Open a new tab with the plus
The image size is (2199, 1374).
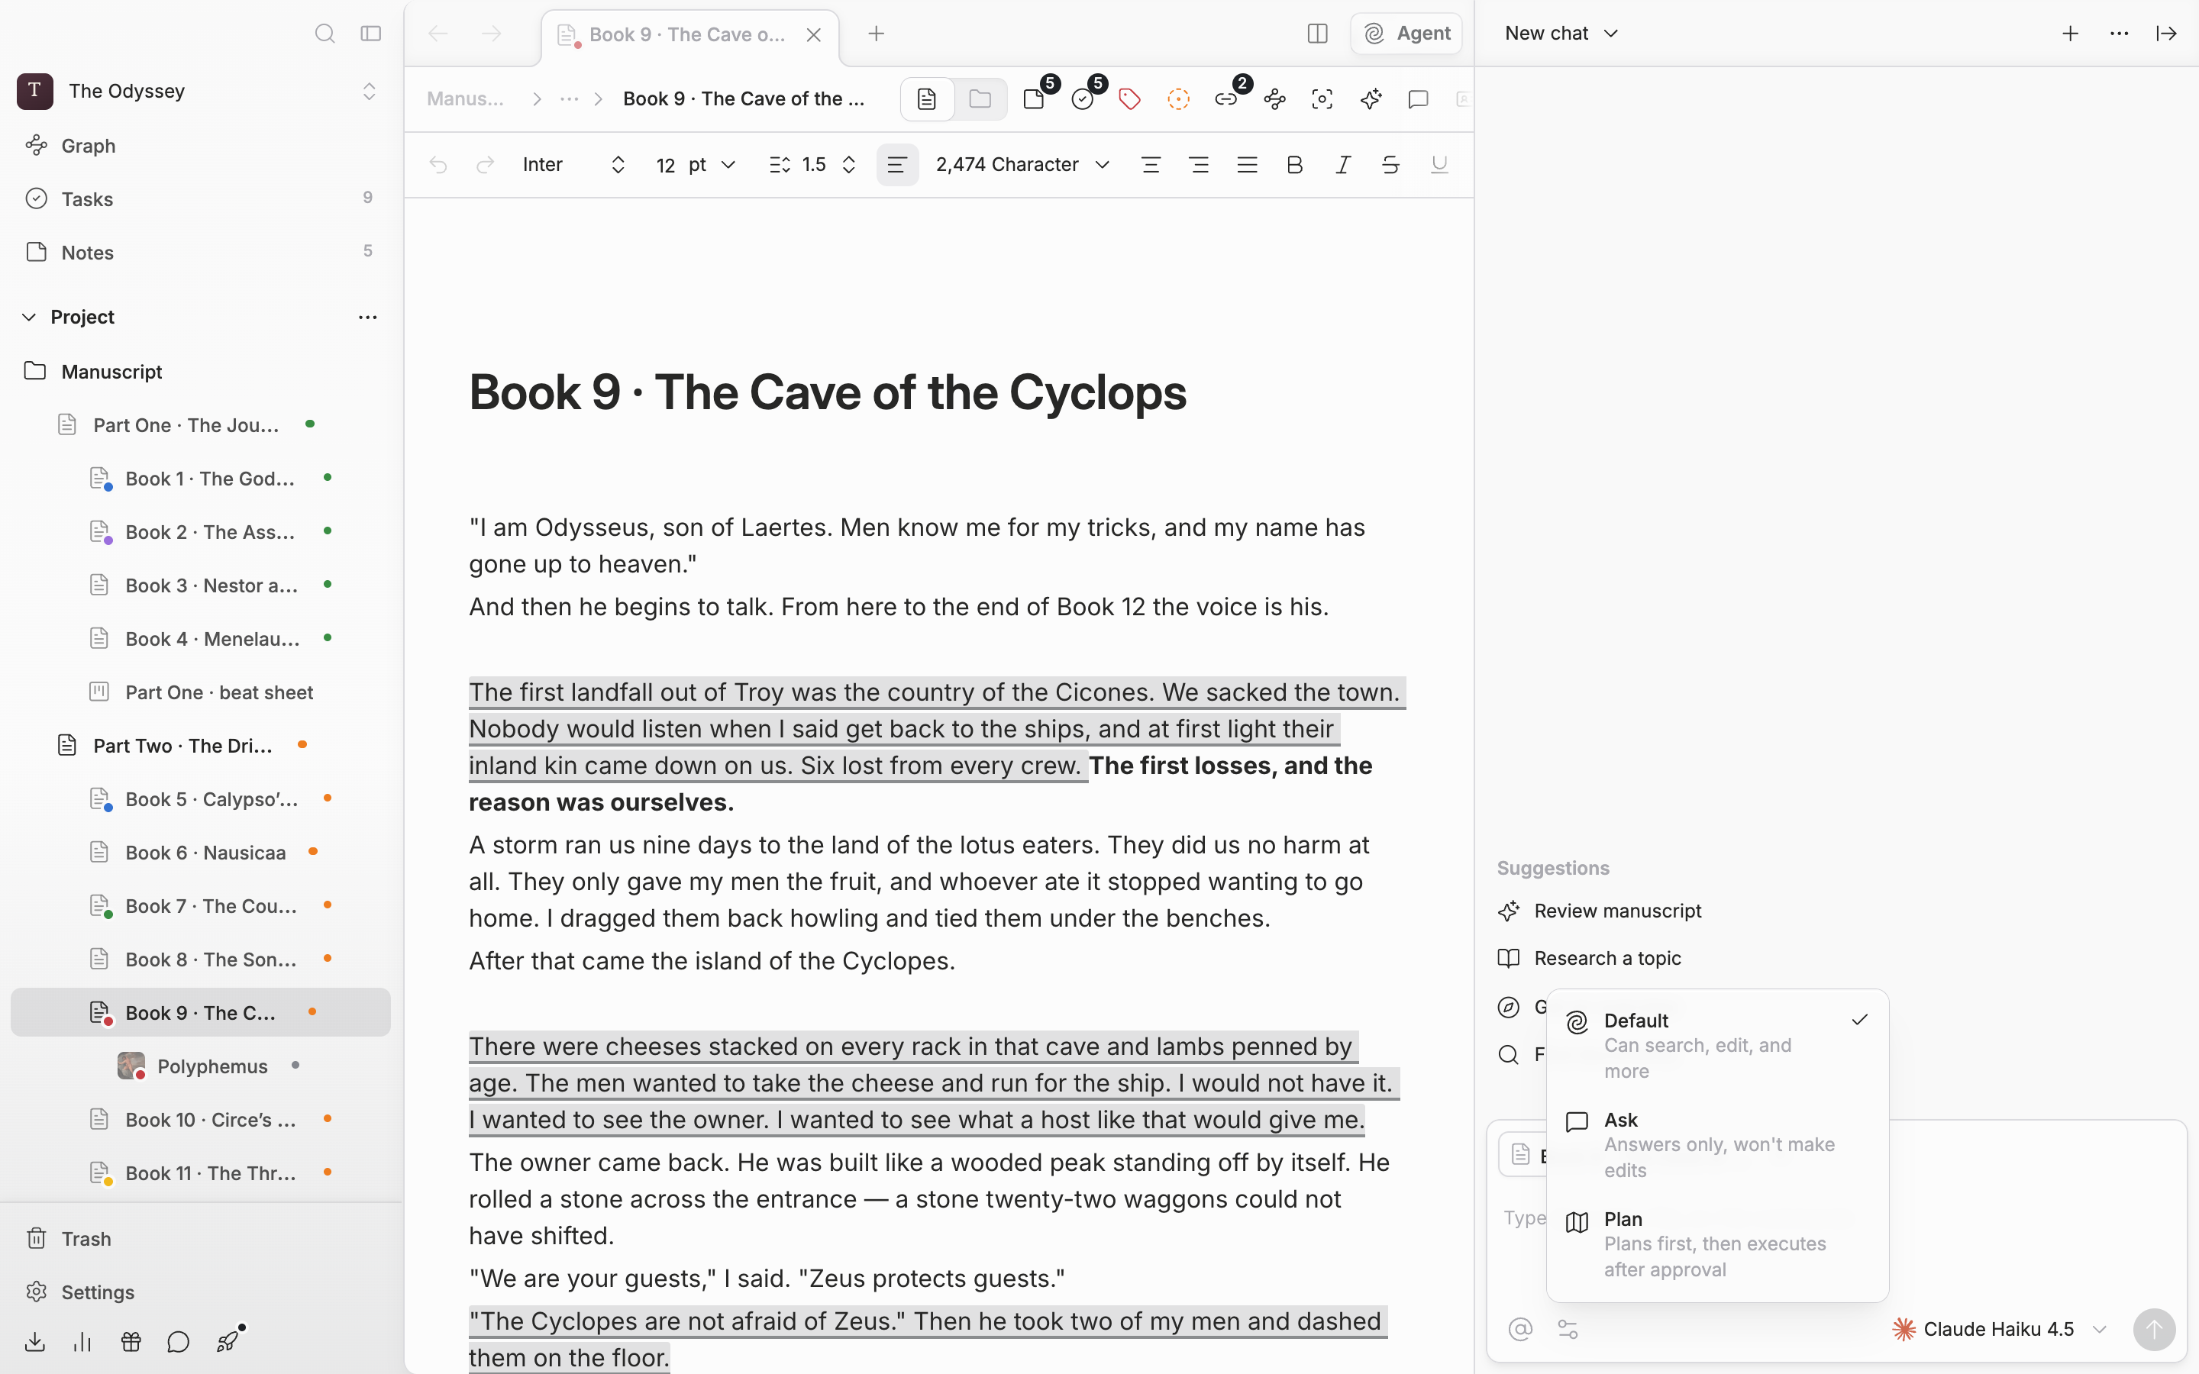click(876, 34)
